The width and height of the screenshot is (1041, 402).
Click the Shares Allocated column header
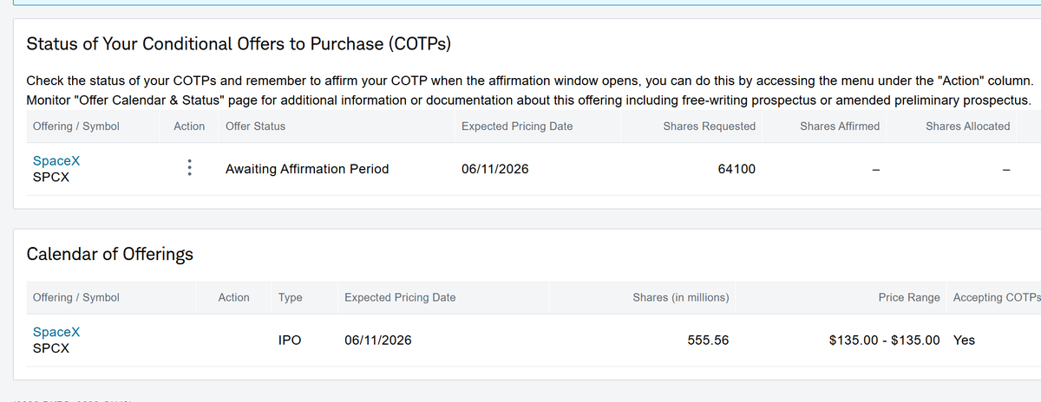[x=967, y=126]
